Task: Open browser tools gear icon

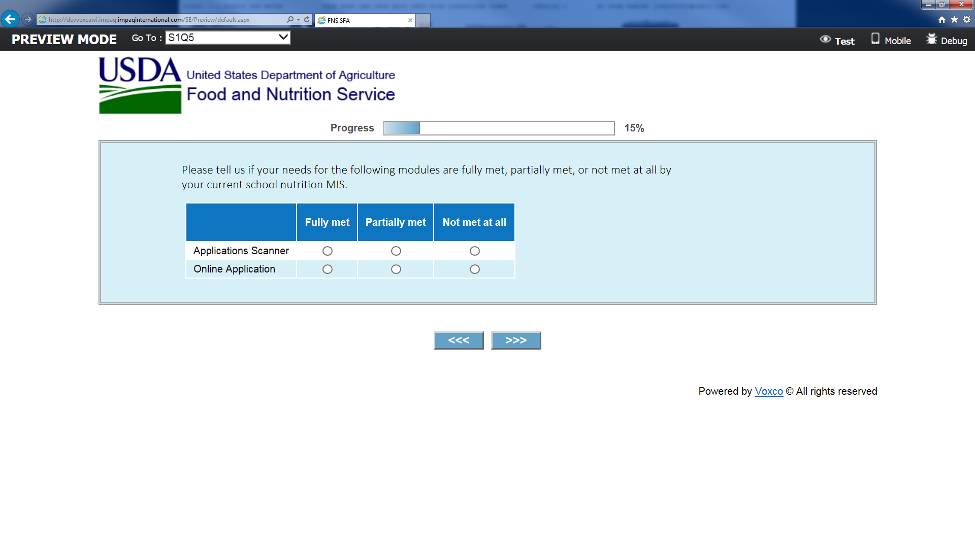Action: 967,19
